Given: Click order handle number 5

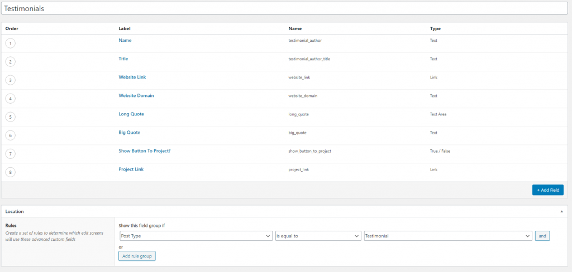Looking at the screenshot, I should (x=10, y=117).
